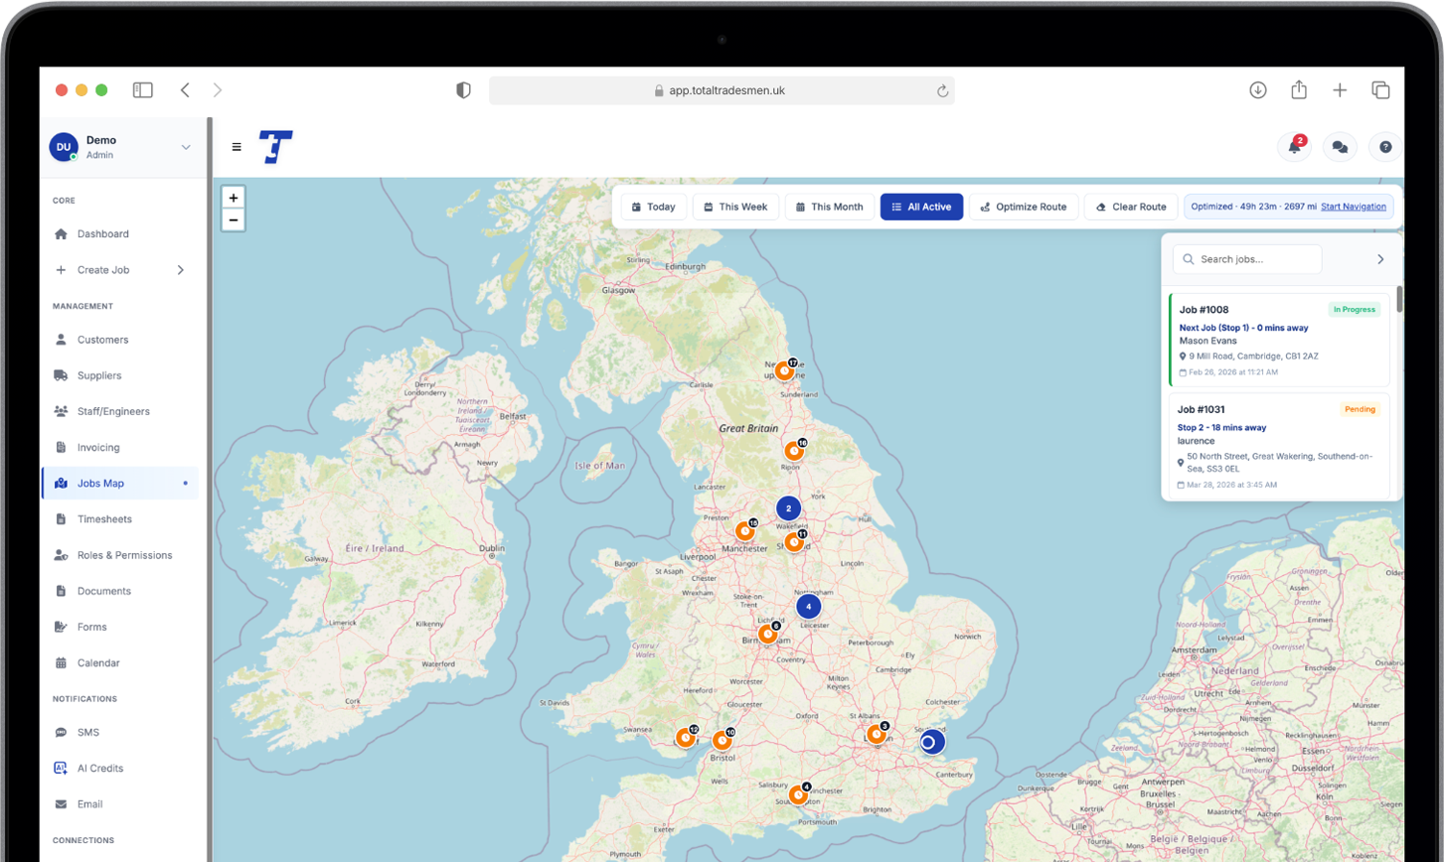Filter jobs by Today

(x=653, y=207)
